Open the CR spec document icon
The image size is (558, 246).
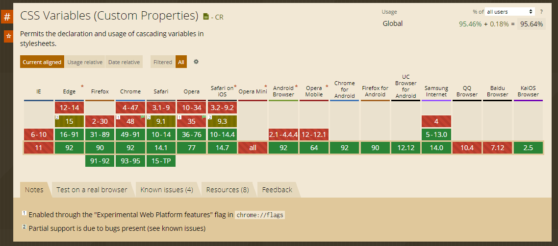coord(206,17)
